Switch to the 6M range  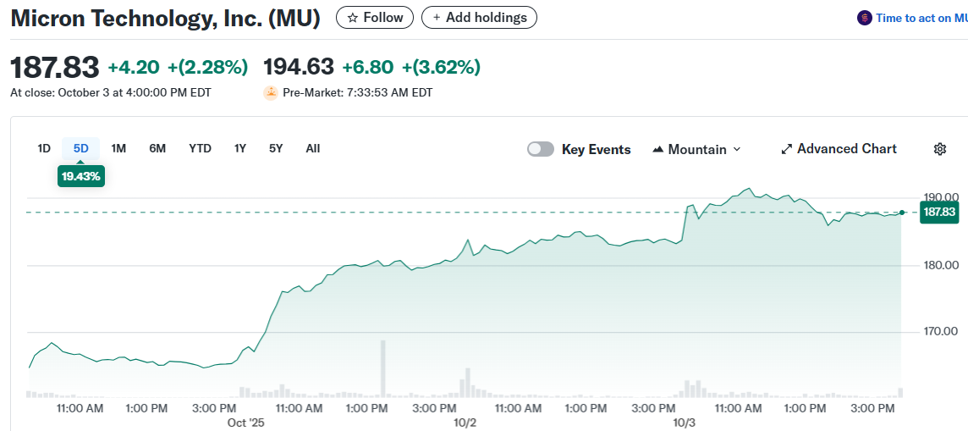pyautogui.click(x=157, y=148)
